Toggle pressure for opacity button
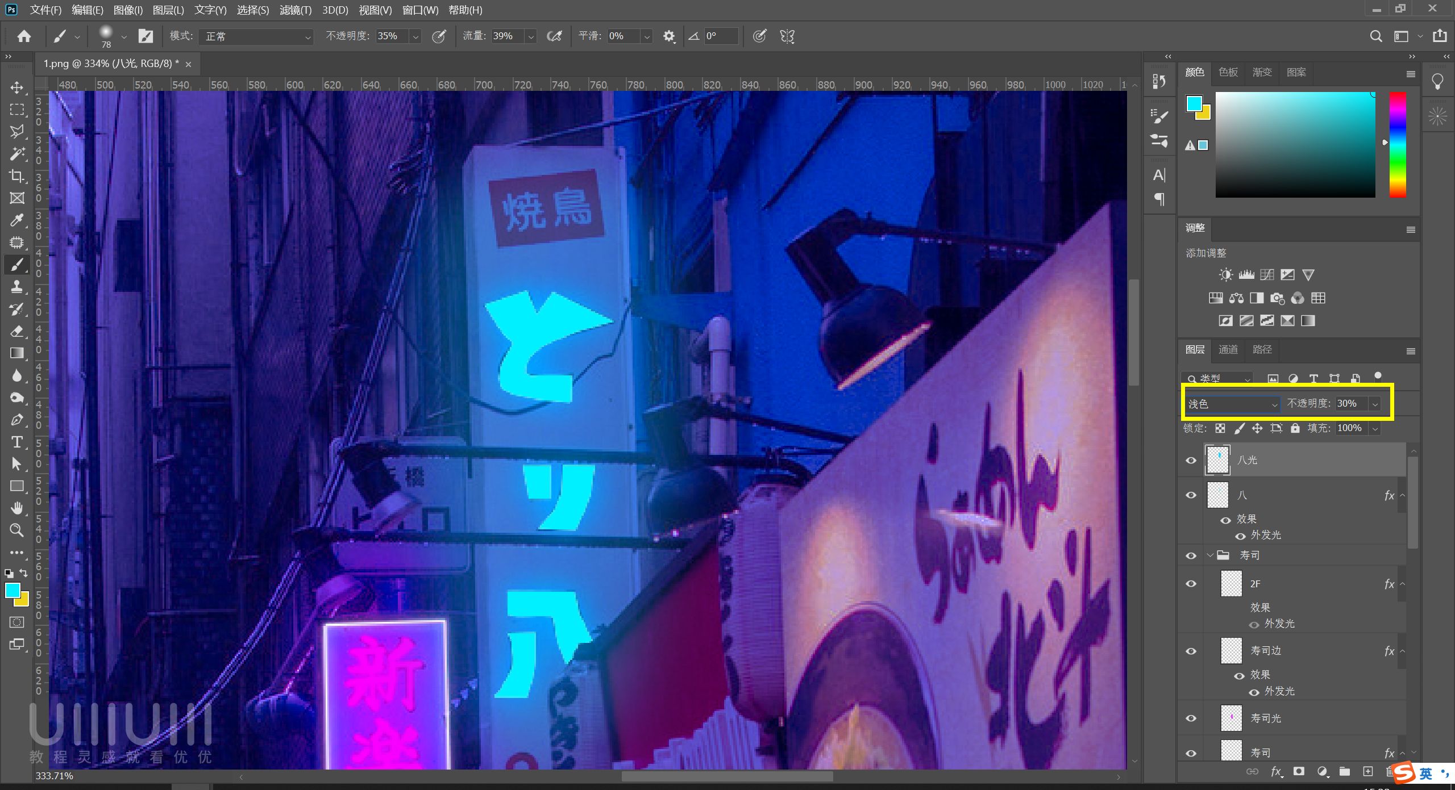Screen dimensions: 1455x790 click(x=439, y=36)
